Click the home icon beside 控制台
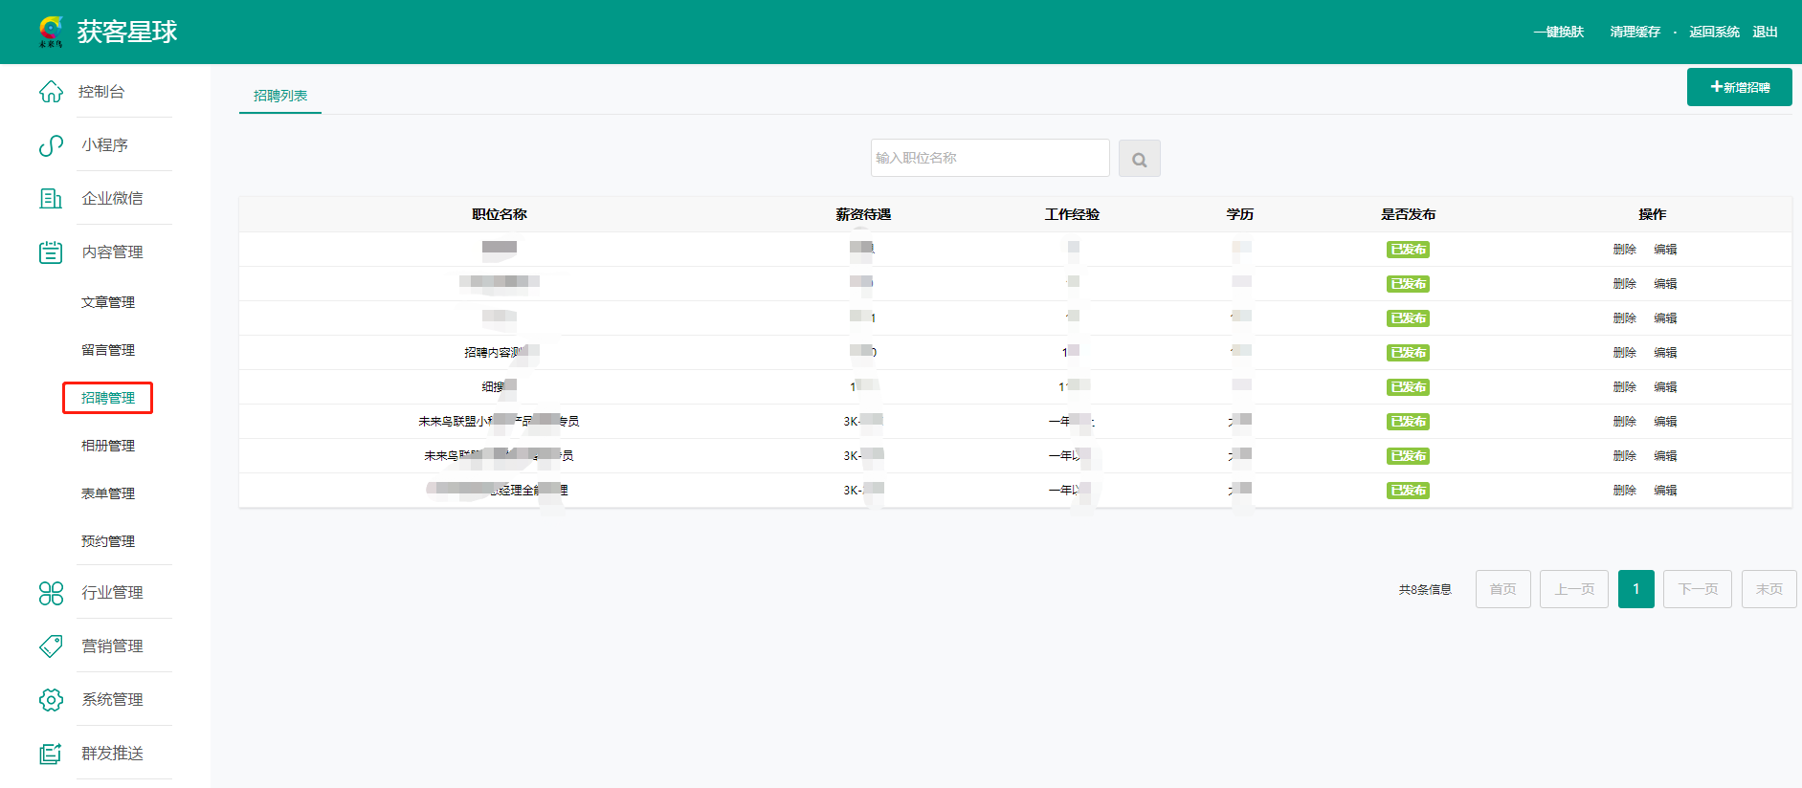The width and height of the screenshot is (1802, 788). point(51,92)
